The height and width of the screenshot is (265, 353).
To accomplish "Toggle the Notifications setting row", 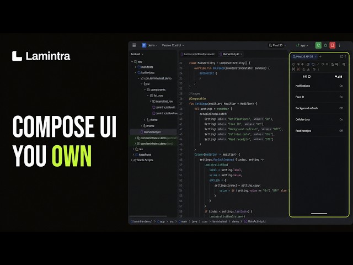I will (x=319, y=86).
